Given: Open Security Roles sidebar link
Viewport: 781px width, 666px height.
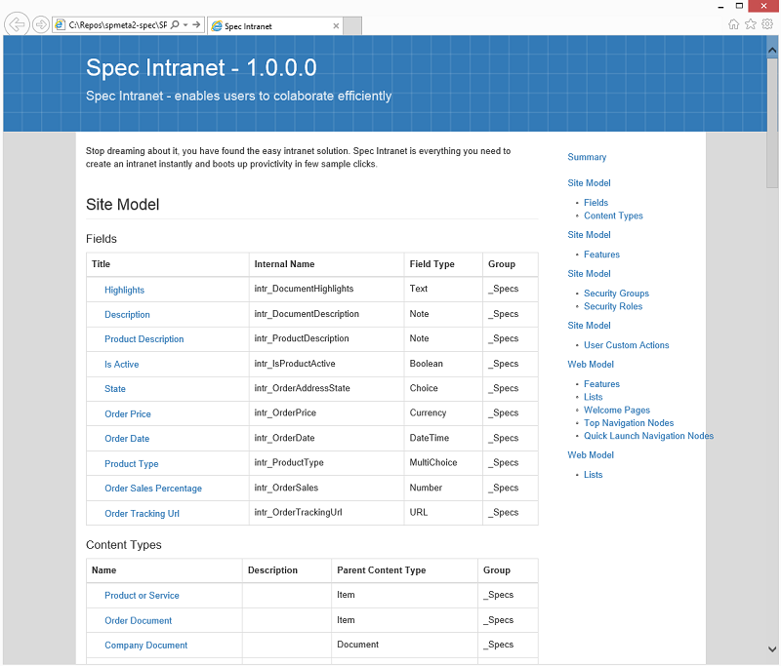Looking at the screenshot, I should (x=613, y=306).
